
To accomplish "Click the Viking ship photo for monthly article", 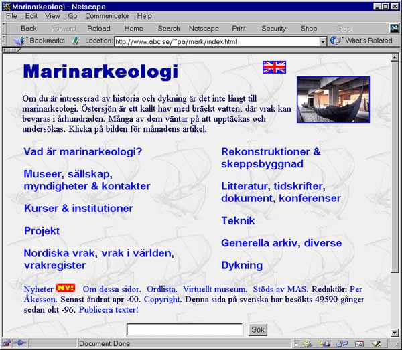I will pos(333,100).
